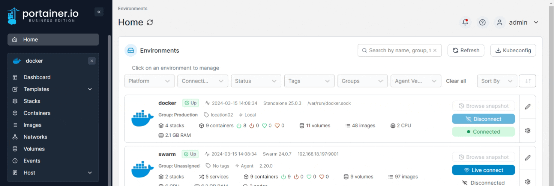Collapse the sidebar with double-chevron icon
The width and height of the screenshot is (554, 186).
tap(99, 12)
